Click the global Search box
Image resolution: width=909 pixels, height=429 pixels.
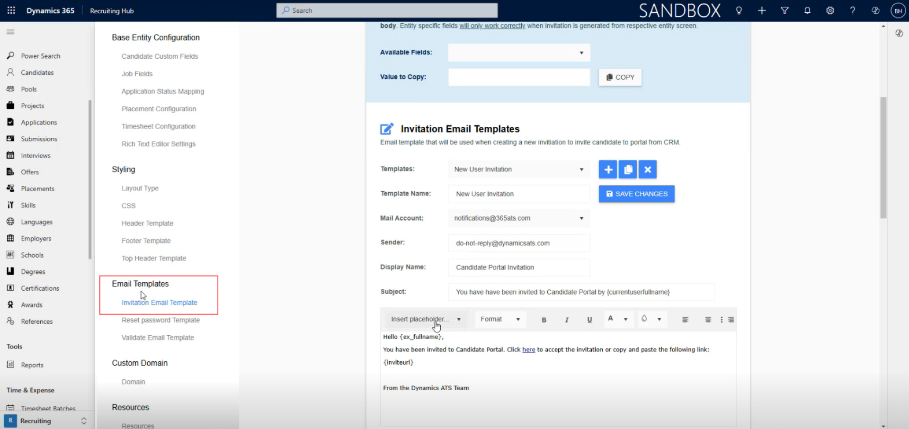pos(387,10)
